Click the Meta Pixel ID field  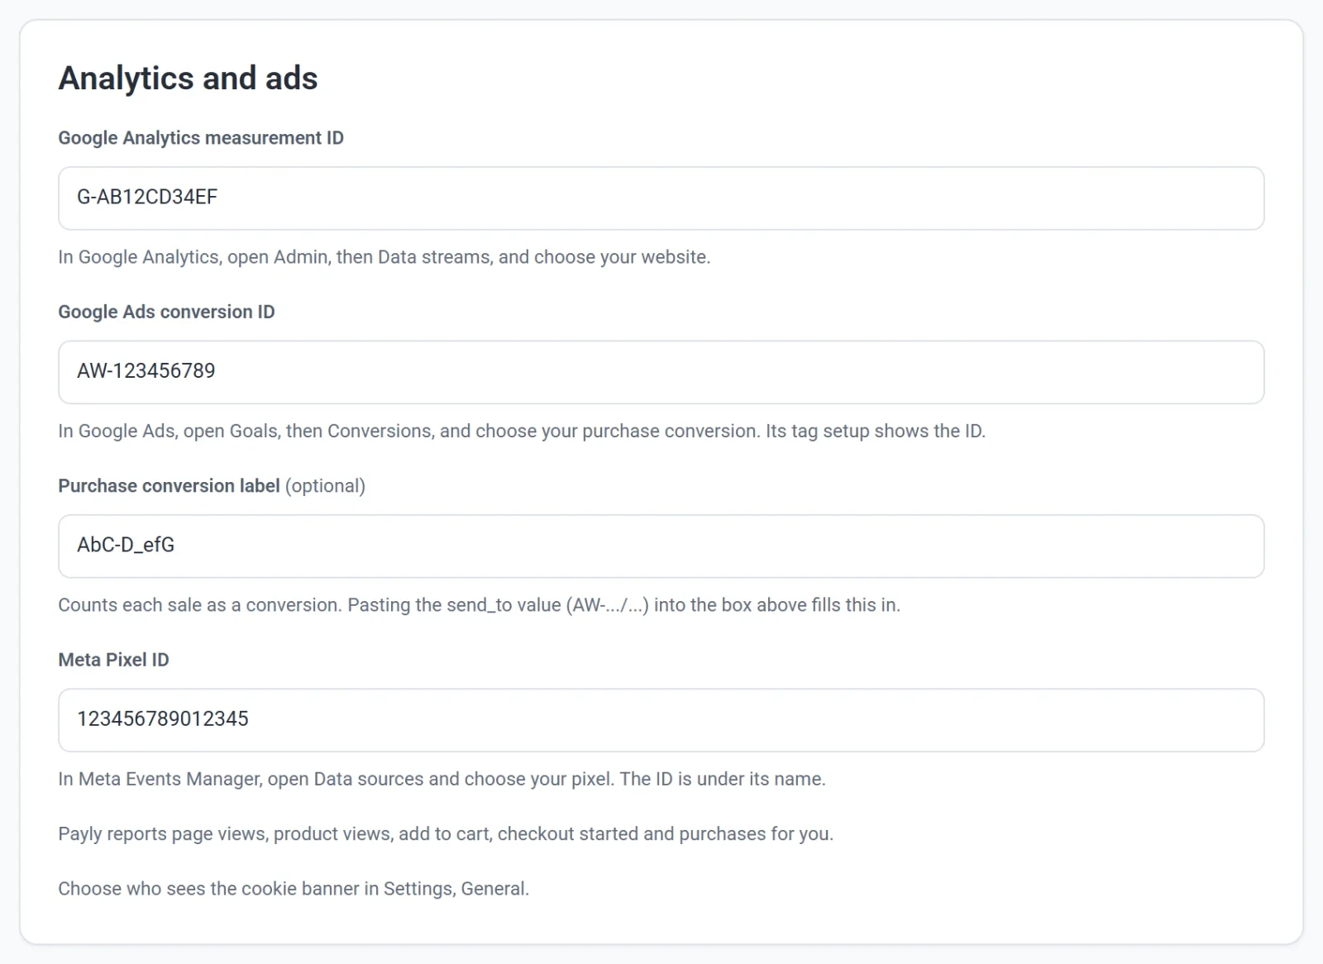coord(661,720)
